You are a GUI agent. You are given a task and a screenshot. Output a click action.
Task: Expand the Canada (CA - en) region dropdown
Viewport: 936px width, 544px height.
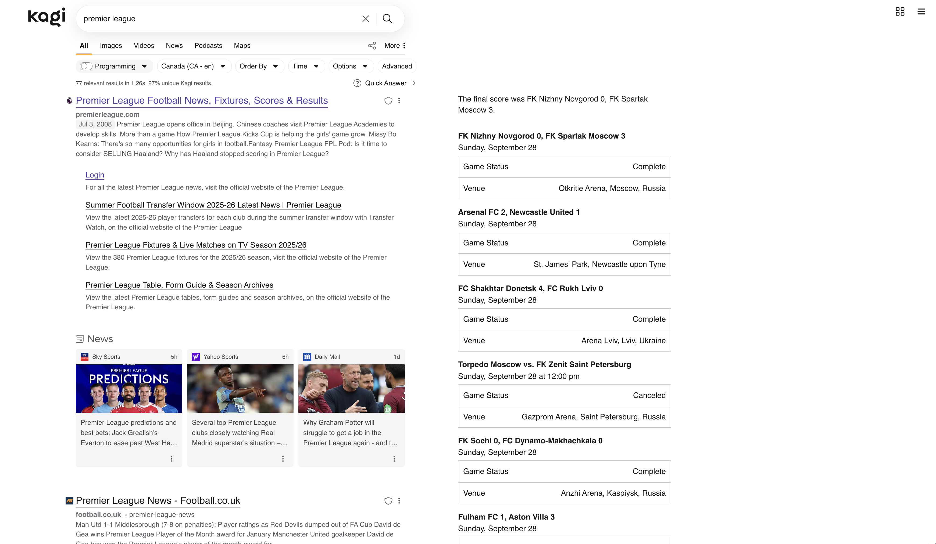[x=194, y=66]
